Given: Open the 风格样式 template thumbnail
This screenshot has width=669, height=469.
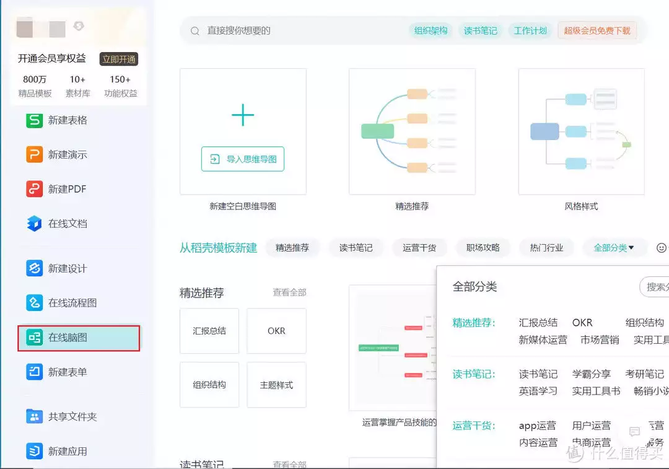Looking at the screenshot, I should click(581, 131).
